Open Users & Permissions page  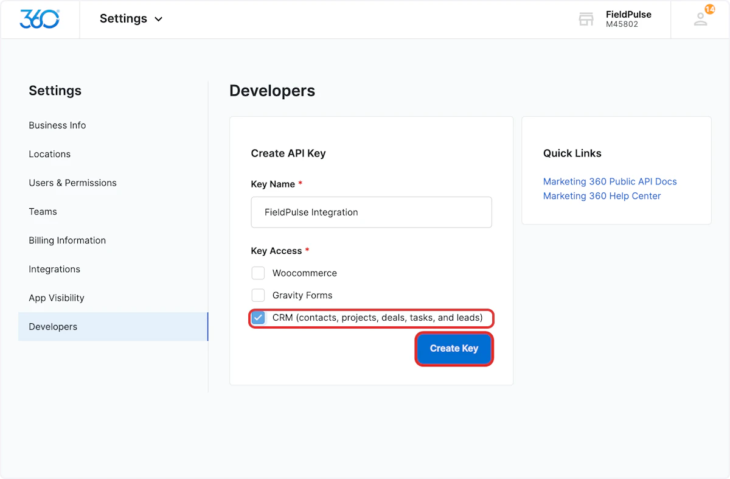pyautogui.click(x=72, y=183)
